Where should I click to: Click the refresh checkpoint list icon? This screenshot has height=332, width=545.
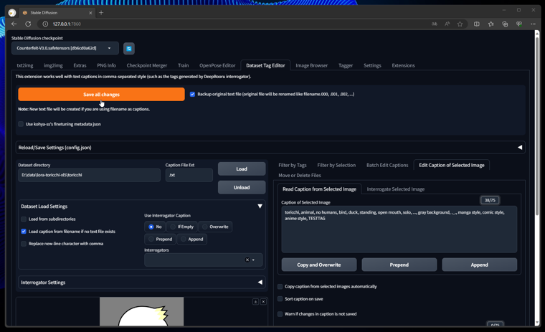(129, 49)
